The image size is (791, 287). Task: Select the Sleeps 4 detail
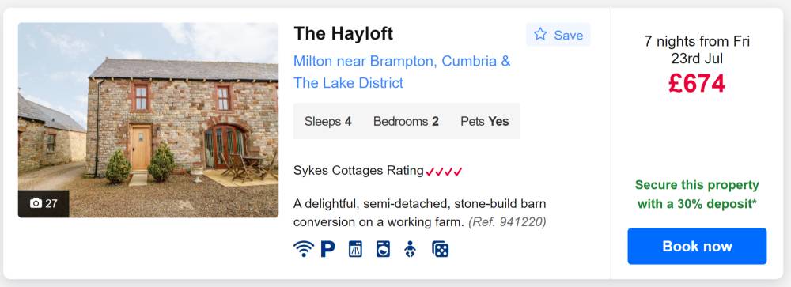(x=328, y=122)
